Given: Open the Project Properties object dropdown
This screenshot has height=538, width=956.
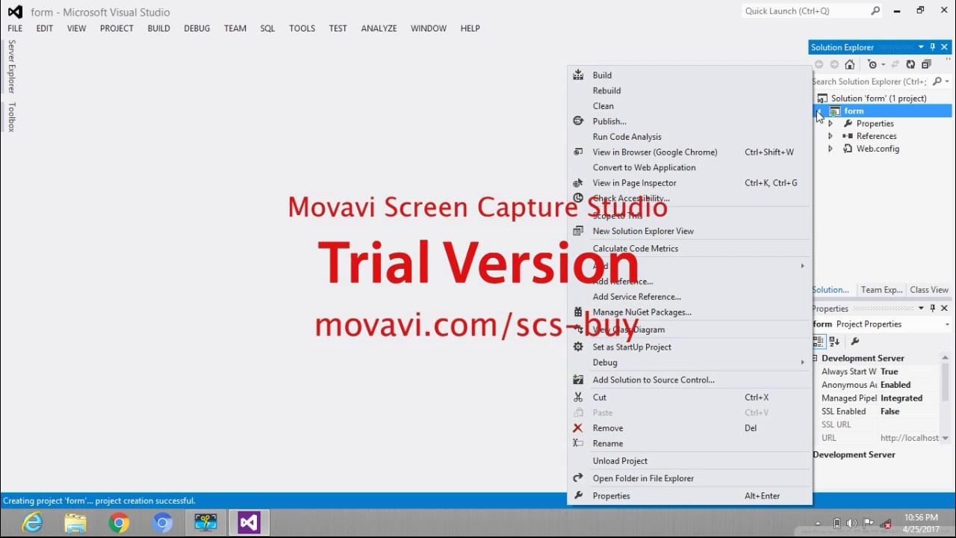Looking at the screenshot, I should [947, 324].
